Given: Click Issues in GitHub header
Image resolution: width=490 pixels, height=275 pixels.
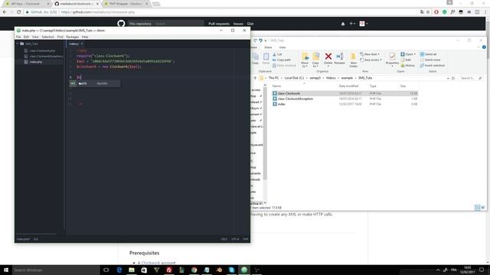Looking at the screenshot, I should tap(238, 24).
